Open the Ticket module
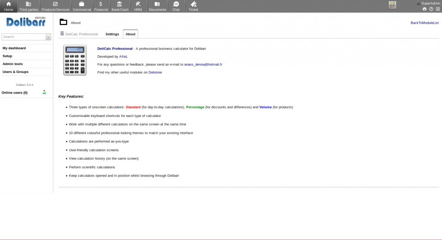The image size is (442, 240). click(x=193, y=6)
